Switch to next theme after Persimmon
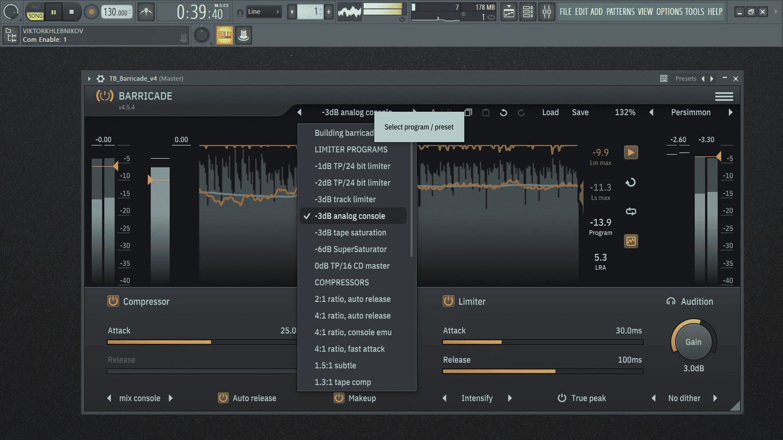The height and width of the screenshot is (440, 783). click(x=730, y=112)
